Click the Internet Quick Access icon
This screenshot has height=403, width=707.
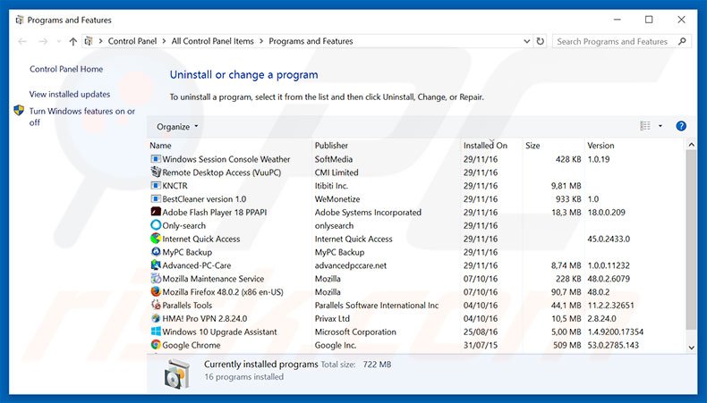156,239
